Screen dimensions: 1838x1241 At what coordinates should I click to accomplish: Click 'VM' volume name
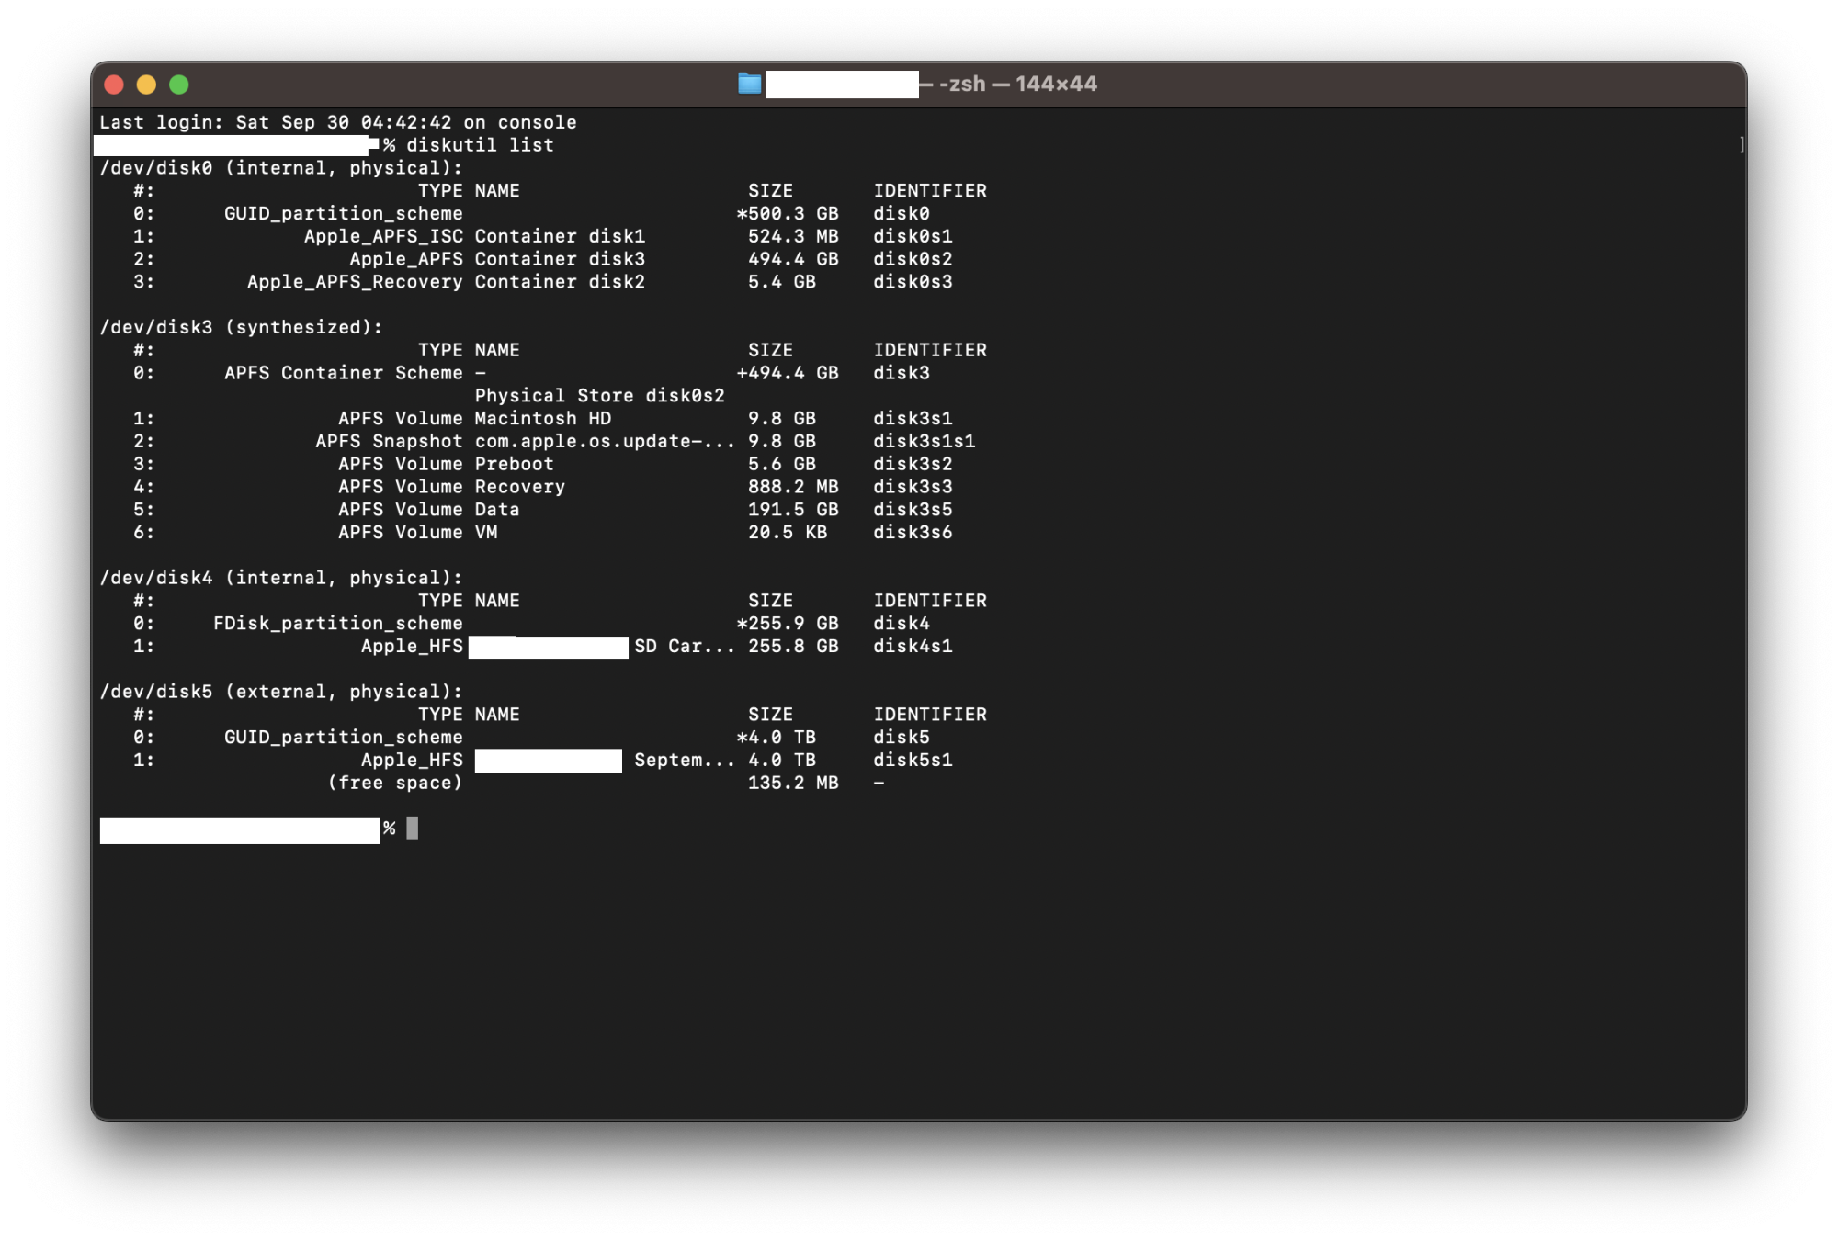tap(486, 533)
